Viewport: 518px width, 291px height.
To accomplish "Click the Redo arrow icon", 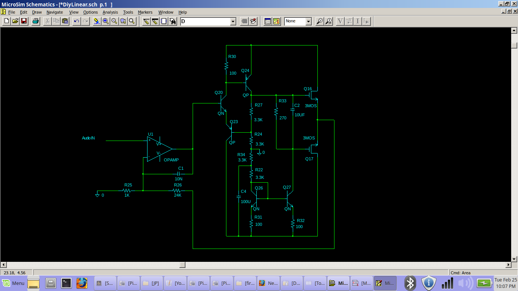I will point(85,21).
